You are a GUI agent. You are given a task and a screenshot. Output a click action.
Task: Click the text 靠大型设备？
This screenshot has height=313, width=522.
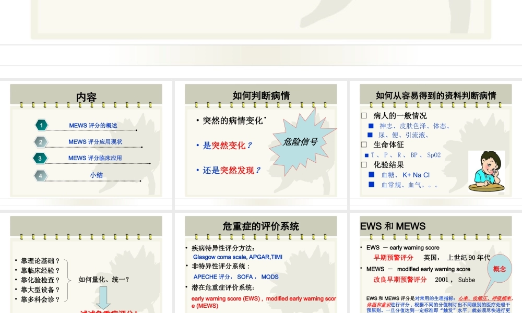point(40,290)
